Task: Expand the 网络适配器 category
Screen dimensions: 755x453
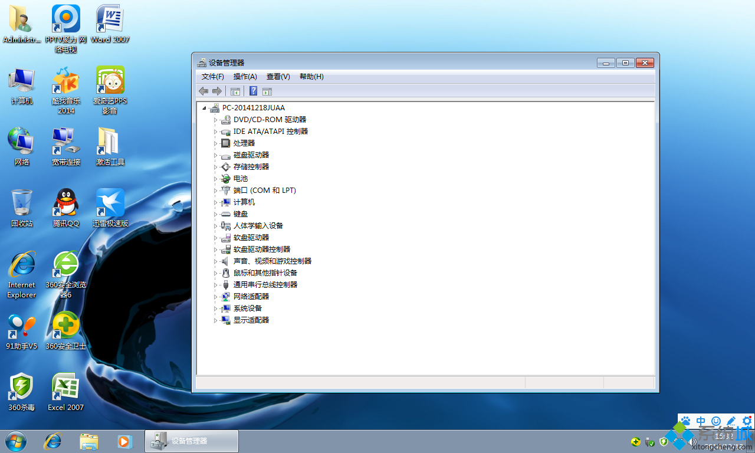Action: [x=216, y=296]
